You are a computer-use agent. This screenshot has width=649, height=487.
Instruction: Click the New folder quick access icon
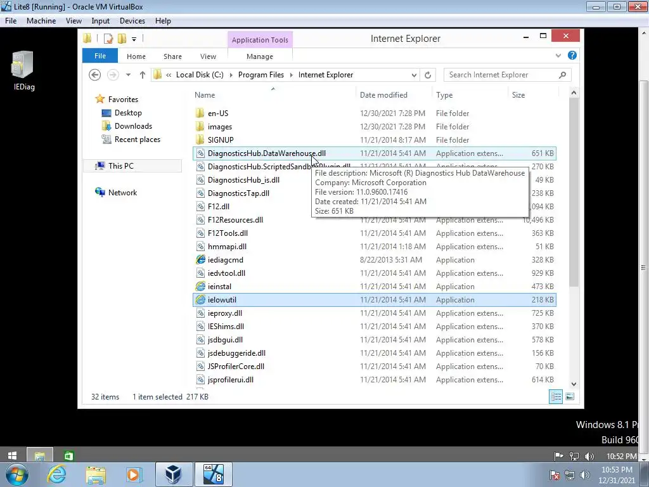pos(122,39)
